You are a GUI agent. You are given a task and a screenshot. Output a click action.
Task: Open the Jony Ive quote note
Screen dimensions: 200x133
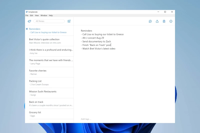49,51
